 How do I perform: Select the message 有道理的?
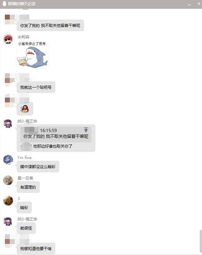click(x=28, y=187)
